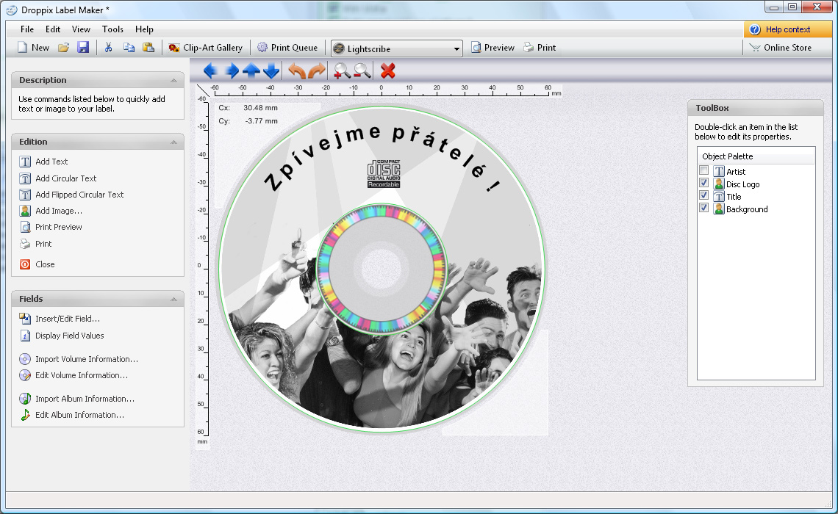Click the undo arrow icon
The width and height of the screenshot is (838, 514).
297,70
